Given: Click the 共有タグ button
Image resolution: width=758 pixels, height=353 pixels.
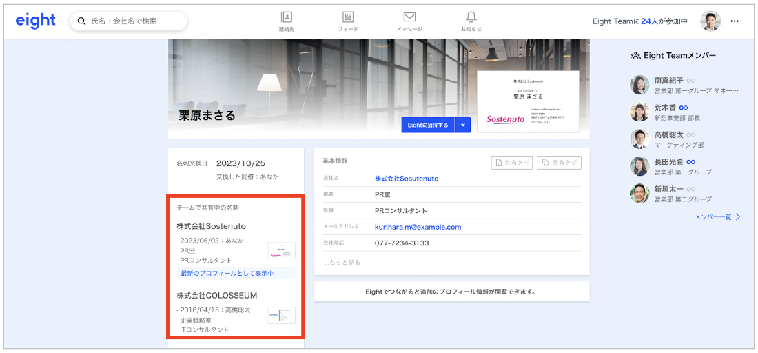Looking at the screenshot, I should tap(559, 163).
